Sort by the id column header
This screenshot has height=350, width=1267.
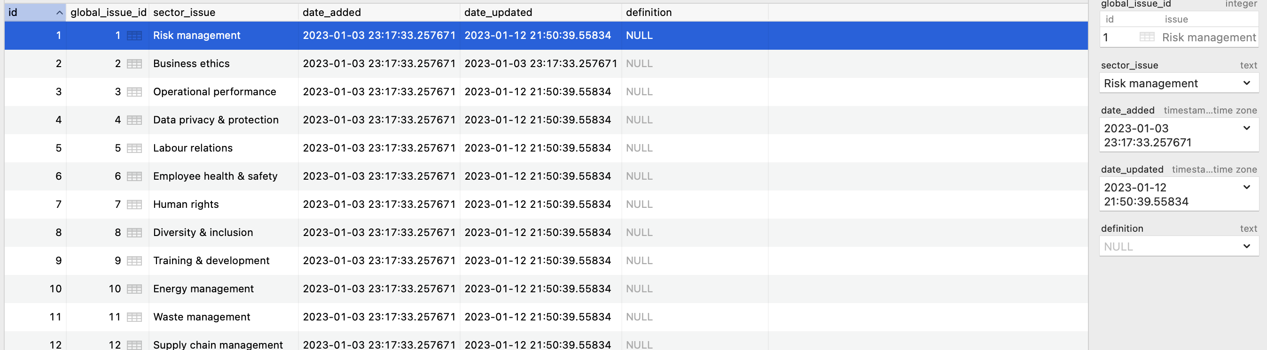(x=34, y=12)
